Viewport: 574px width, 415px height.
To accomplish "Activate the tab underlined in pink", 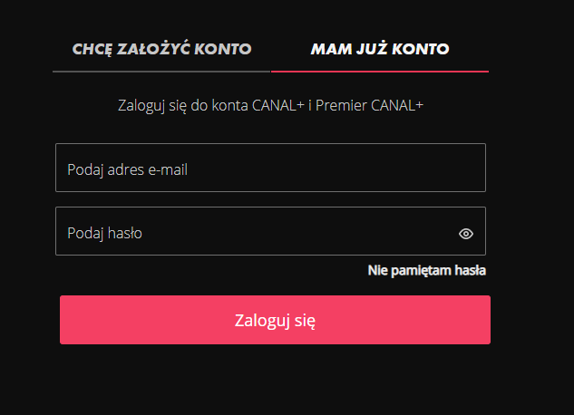I will point(380,49).
